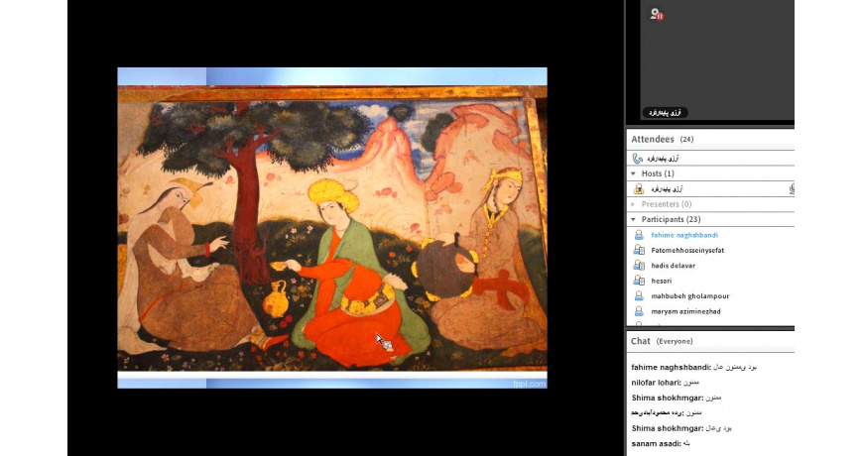This screenshot has width=863, height=456.
Task: Click the Chat (Everyone) pod title
Action: pyautogui.click(x=662, y=341)
